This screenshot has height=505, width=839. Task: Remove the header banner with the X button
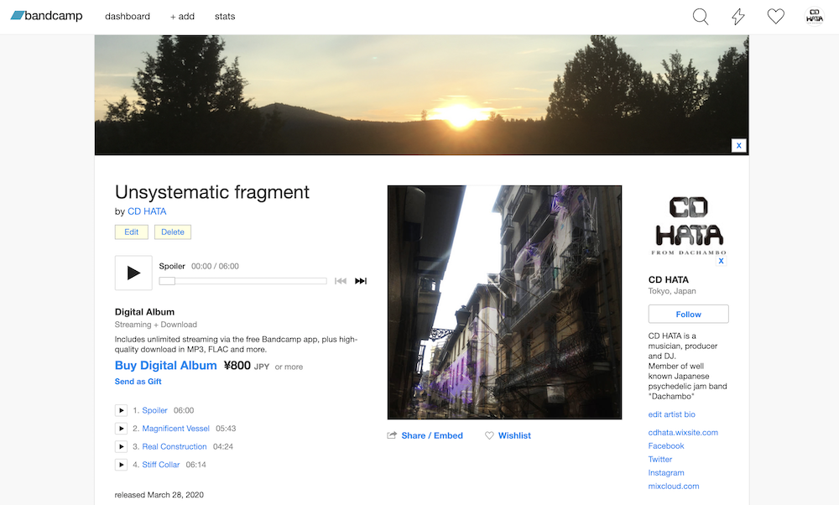(x=738, y=145)
